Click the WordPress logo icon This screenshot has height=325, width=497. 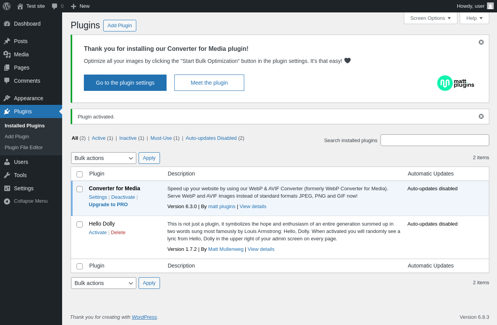click(x=7, y=6)
